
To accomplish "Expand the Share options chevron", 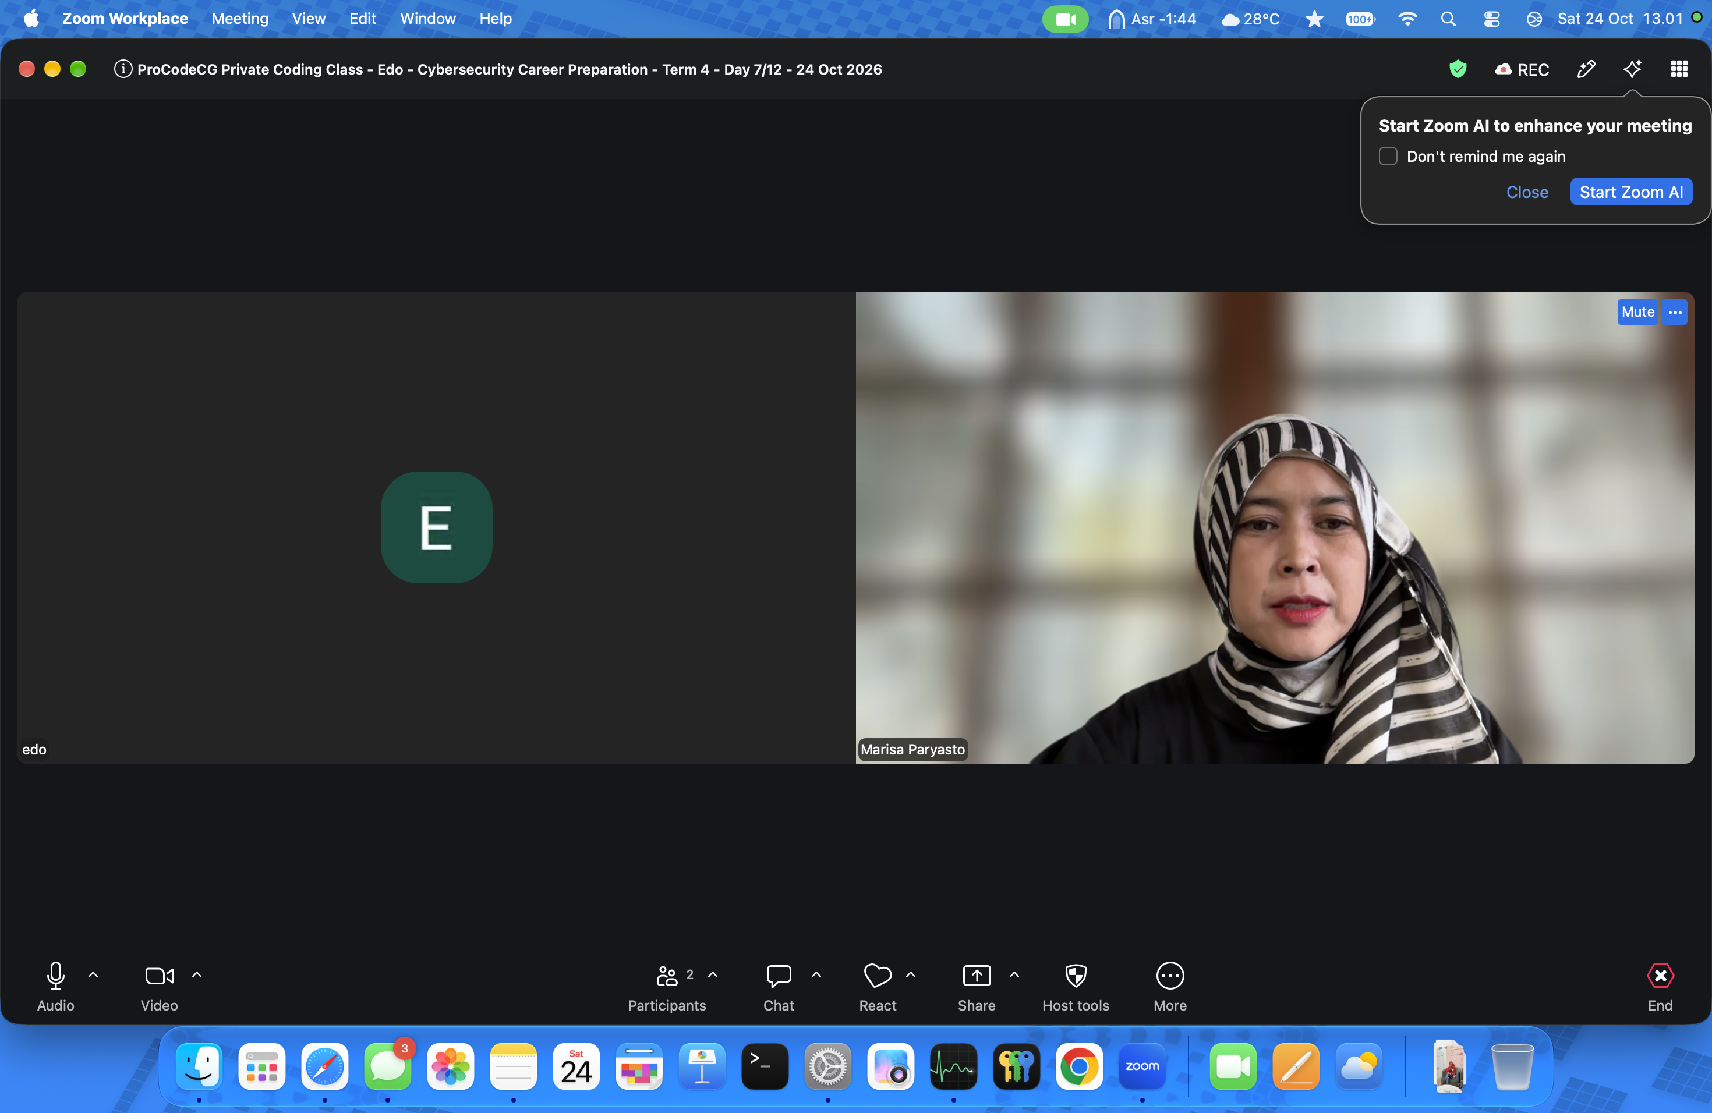I will click(x=1014, y=975).
